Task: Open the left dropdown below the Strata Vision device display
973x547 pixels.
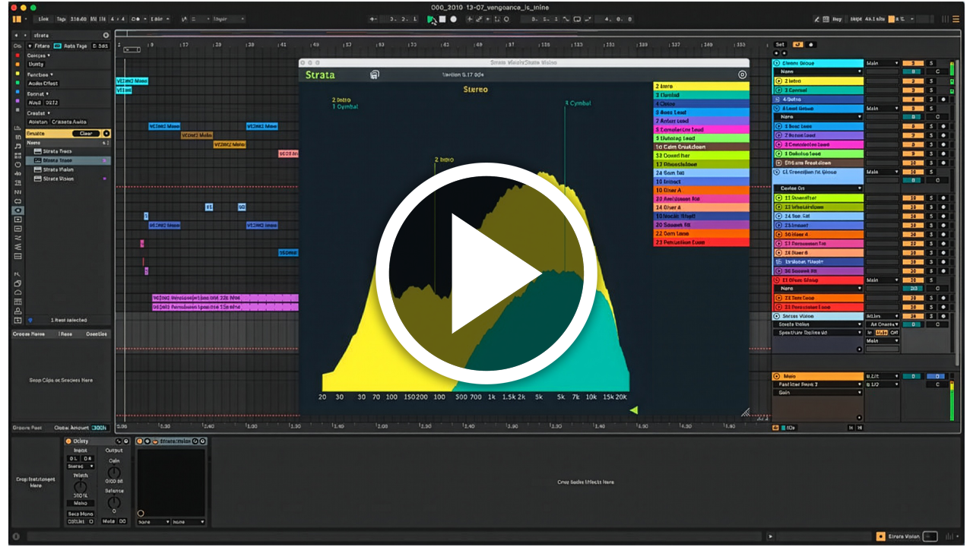Action: point(154,522)
